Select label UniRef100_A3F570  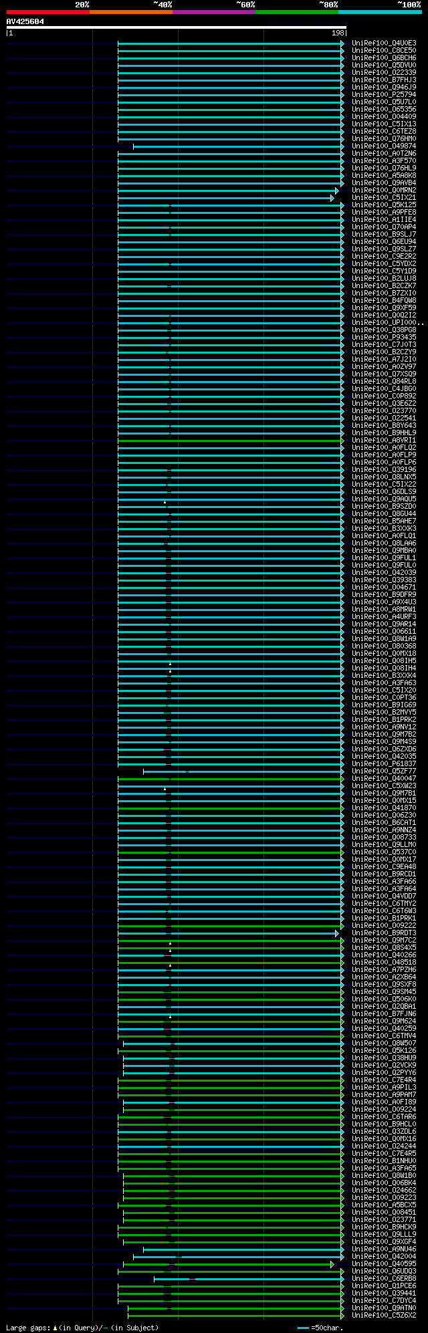pos(384,161)
